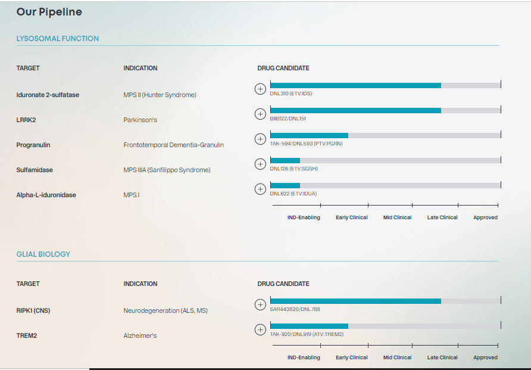
Task: Click the plus icon beside DNL622 (ETV:IDUA)
Action: click(x=260, y=189)
